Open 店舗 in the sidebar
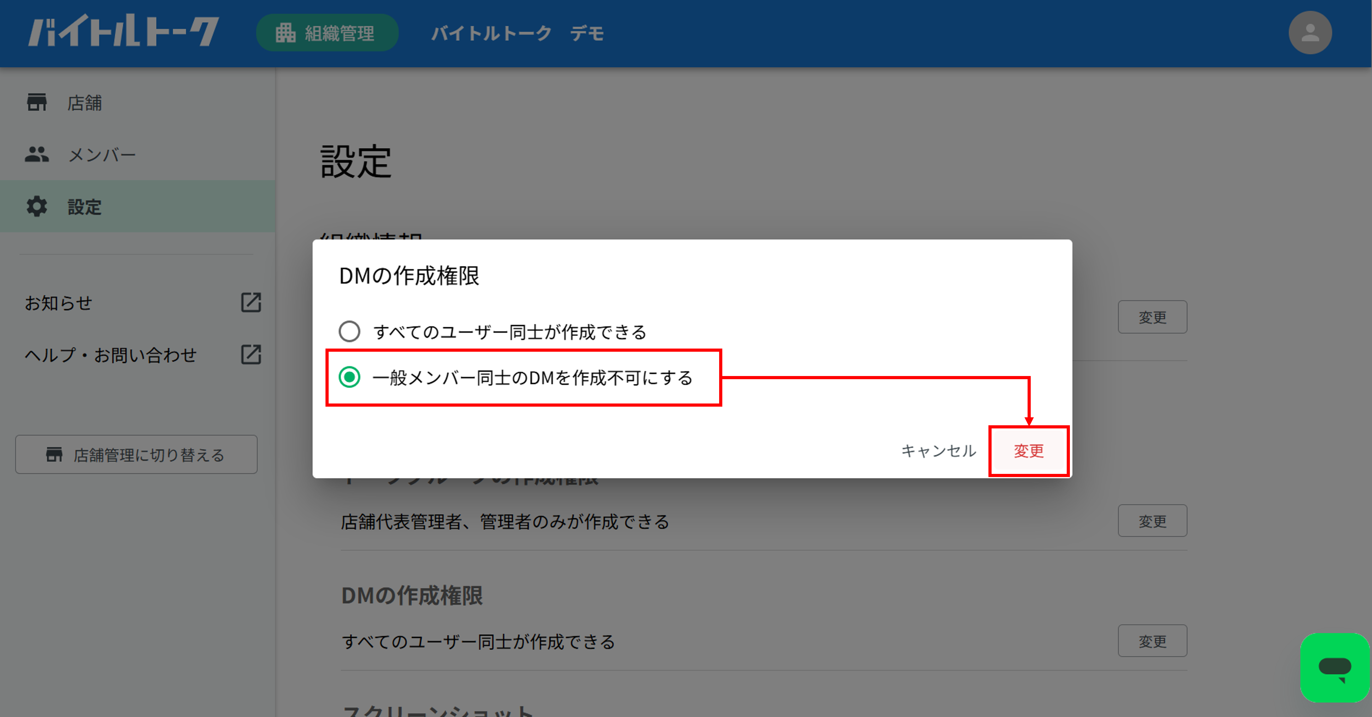Image resolution: width=1372 pixels, height=717 pixels. (x=137, y=102)
